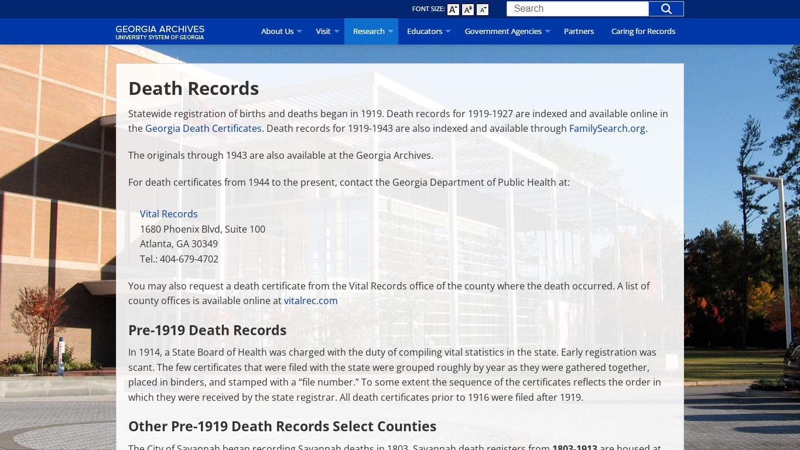800x450 pixels.
Task: Expand the Educators dropdown arrow
Action: [448, 32]
